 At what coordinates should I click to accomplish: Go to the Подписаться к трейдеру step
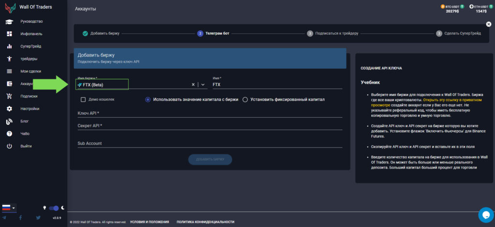333,33
